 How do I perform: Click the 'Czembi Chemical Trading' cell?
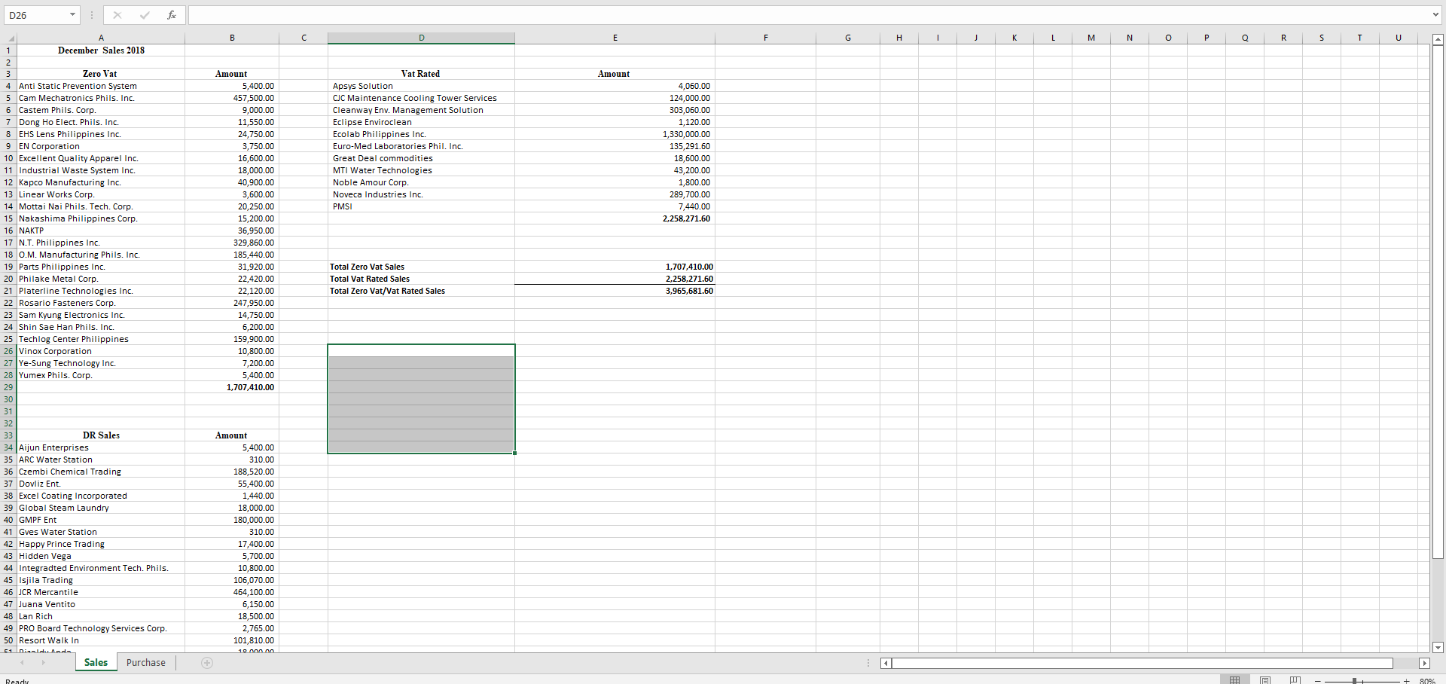101,472
